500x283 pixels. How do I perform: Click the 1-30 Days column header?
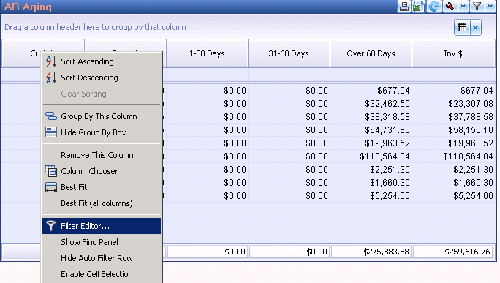(207, 53)
